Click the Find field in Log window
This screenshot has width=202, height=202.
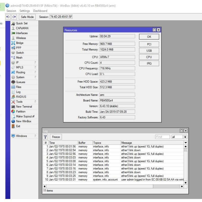tap(162, 137)
